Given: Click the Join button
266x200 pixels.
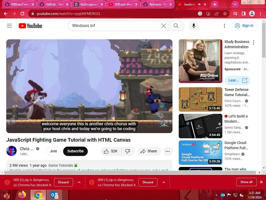Looking at the screenshot, I should pos(54,151).
